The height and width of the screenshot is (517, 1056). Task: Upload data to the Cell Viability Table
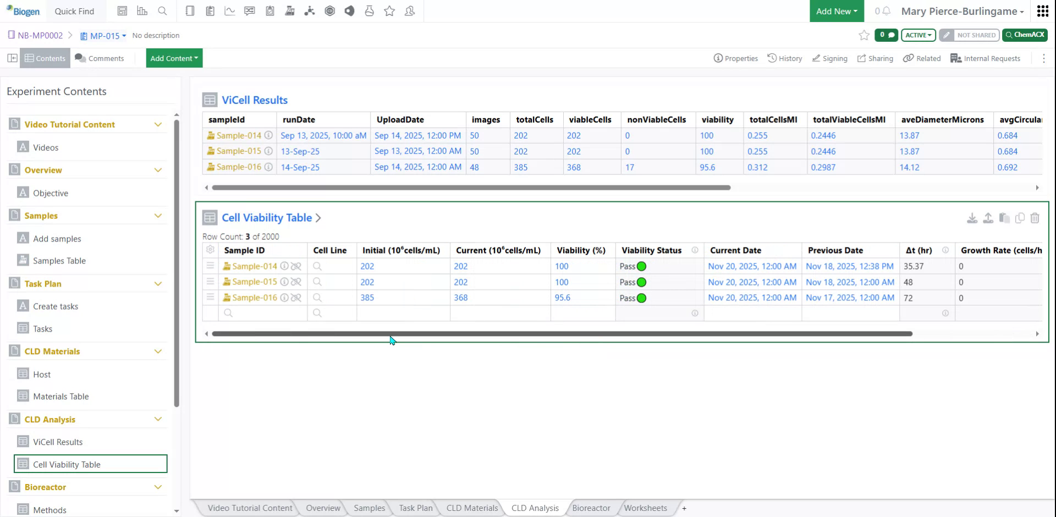point(988,218)
